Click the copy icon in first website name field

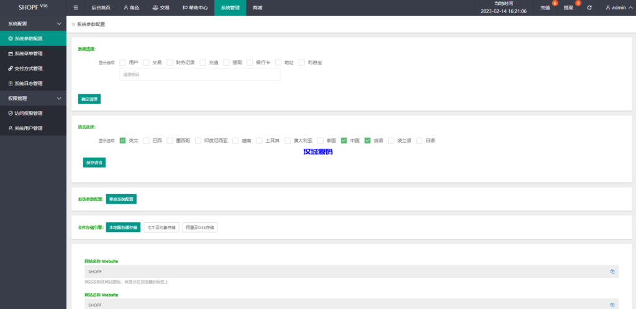tap(612, 271)
